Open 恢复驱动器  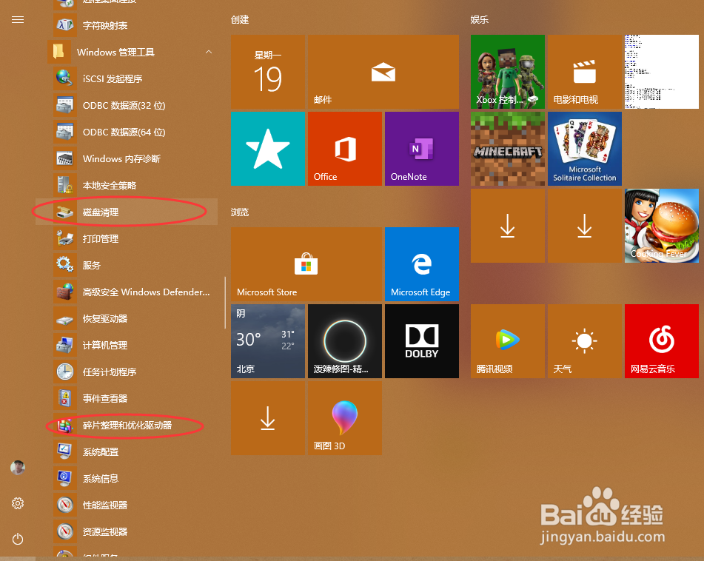point(127,319)
